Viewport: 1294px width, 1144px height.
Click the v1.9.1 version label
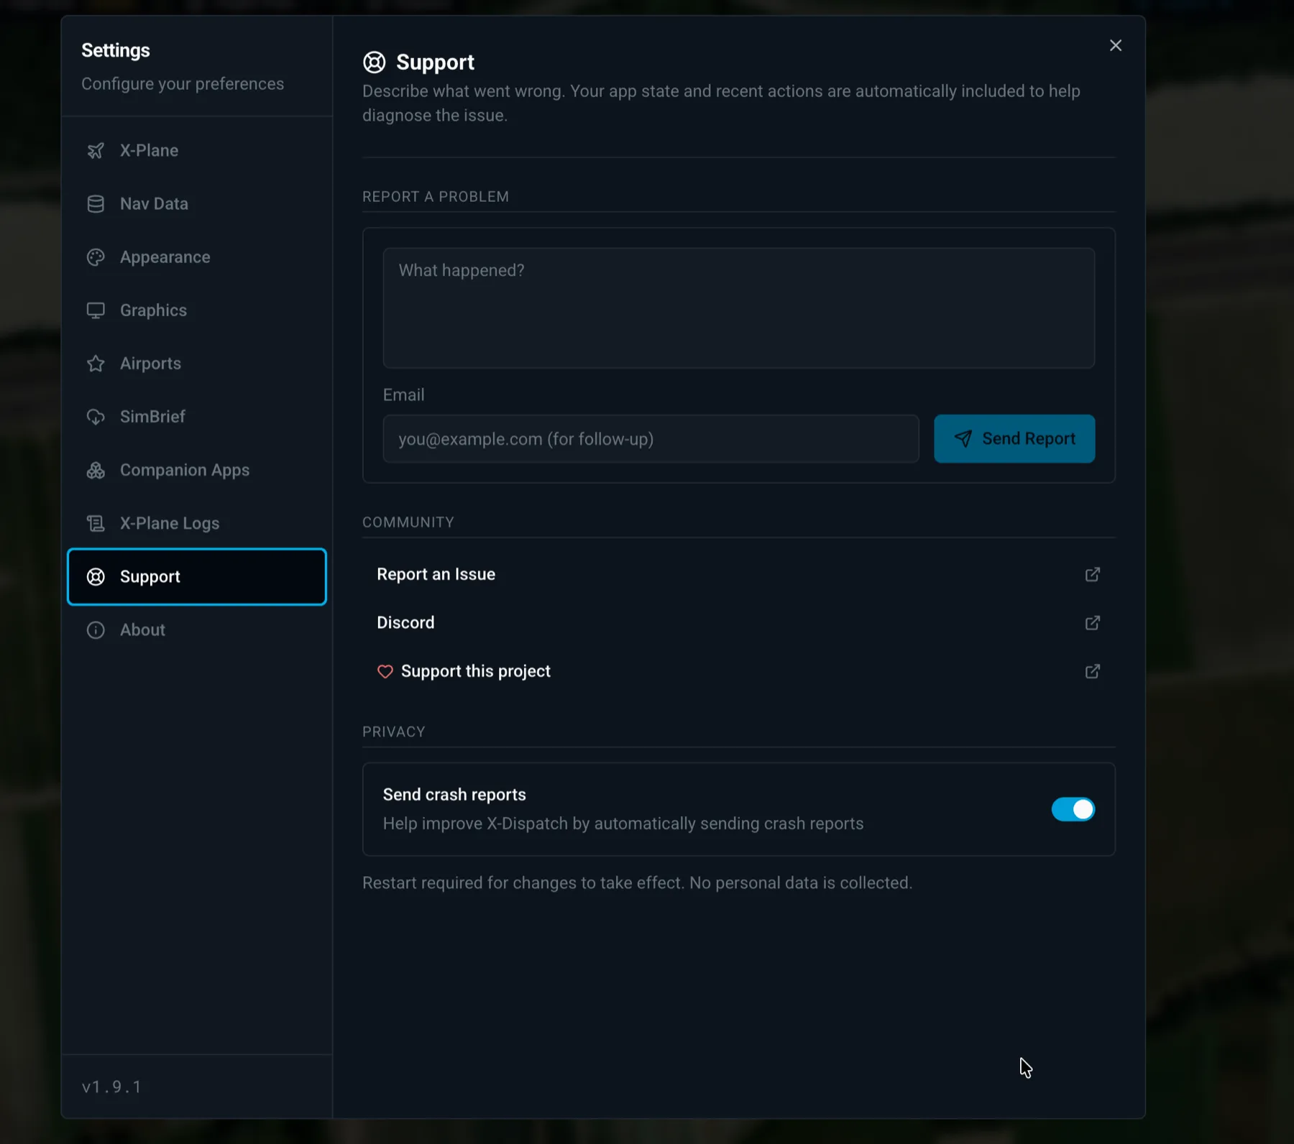point(111,1087)
